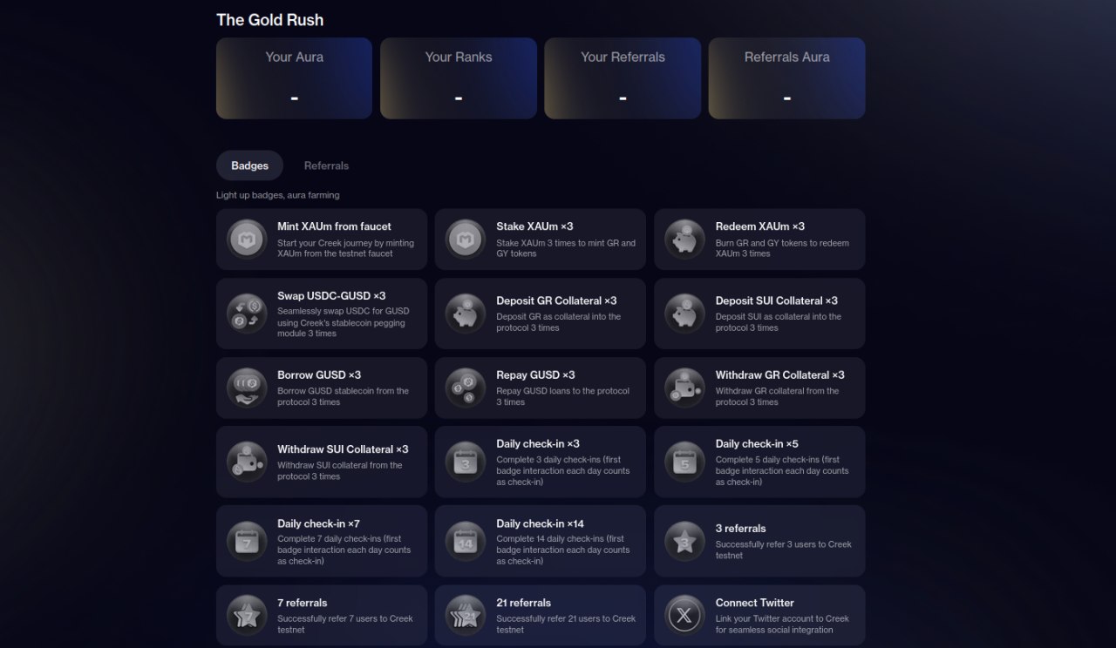Viewport: 1116px width, 648px height.
Task: Click the Connect Twitter X logo icon
Action: [x=685, y=616]
